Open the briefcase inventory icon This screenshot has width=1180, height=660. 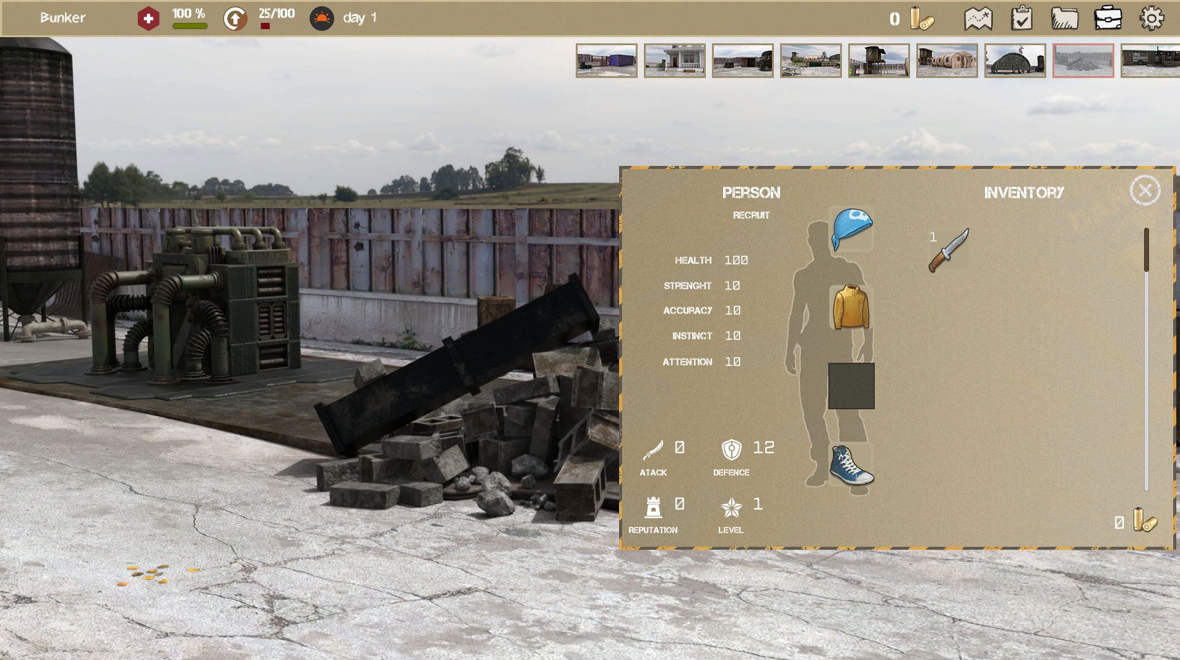1108,19
